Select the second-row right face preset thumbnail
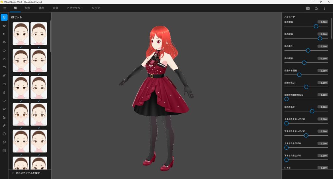The height and width of the screenshot is (179, 333). pos(39,61)
